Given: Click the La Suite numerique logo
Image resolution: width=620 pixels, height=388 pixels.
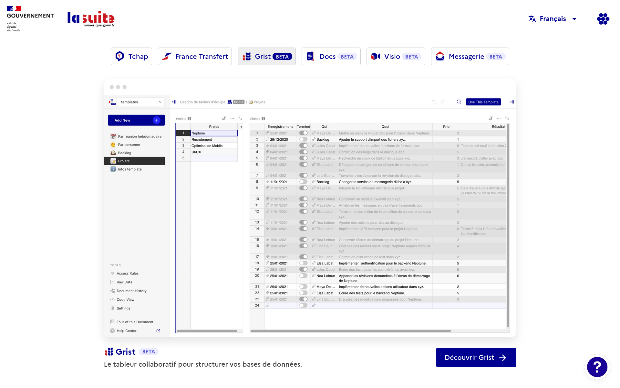Looking at the screenshot, I should click(x=91, y=19).
